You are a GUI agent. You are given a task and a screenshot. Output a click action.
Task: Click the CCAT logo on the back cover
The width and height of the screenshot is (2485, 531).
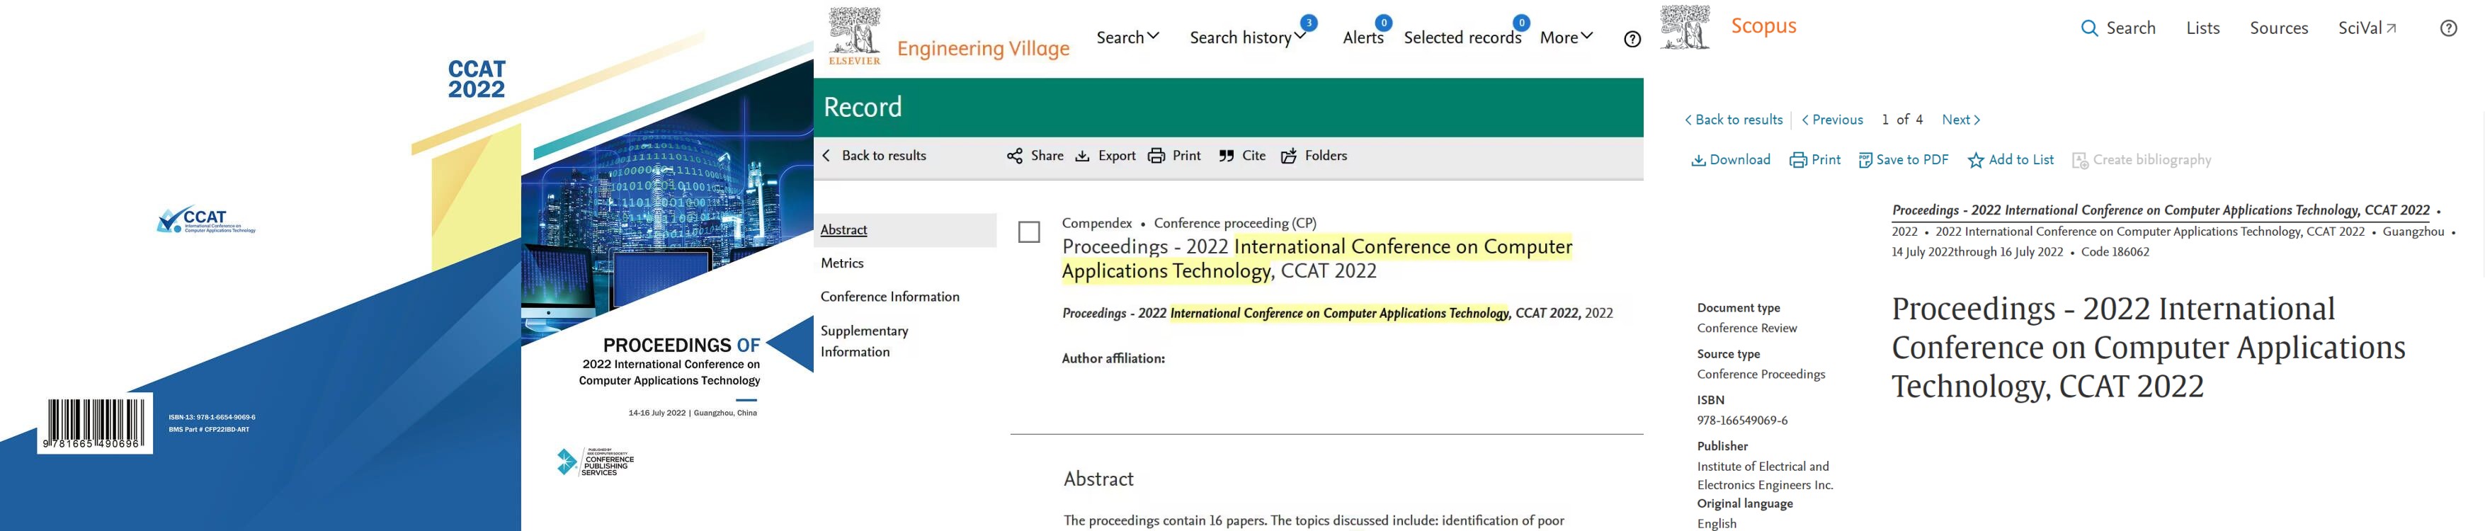coord(207,221)
